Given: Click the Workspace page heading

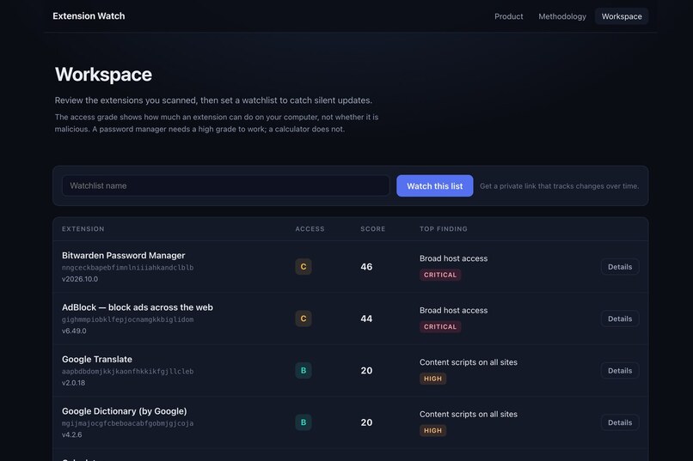Looking at the screenshot, I should click(x=103, y=75).
